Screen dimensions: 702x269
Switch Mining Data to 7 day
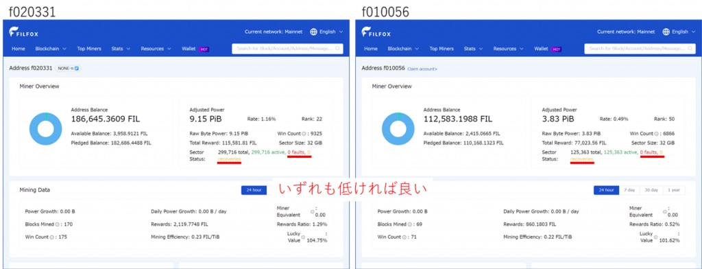[629, 190]
